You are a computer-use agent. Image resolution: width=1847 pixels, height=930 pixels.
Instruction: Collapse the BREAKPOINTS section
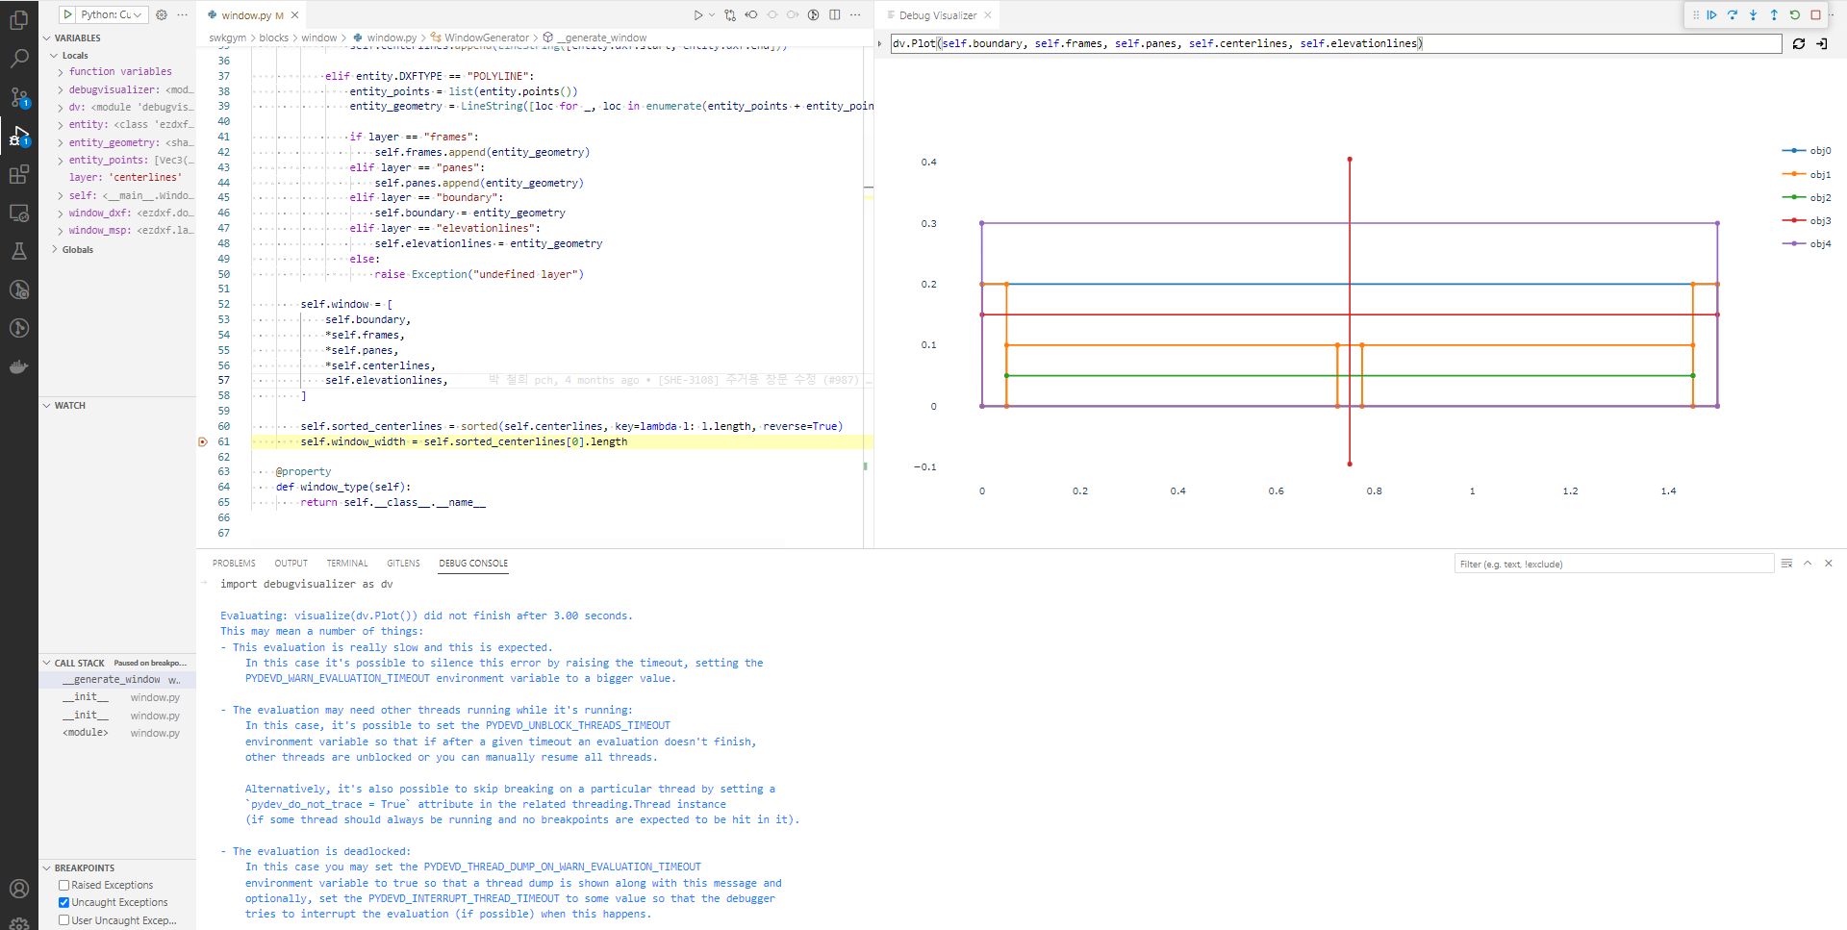tap(47, 868)
